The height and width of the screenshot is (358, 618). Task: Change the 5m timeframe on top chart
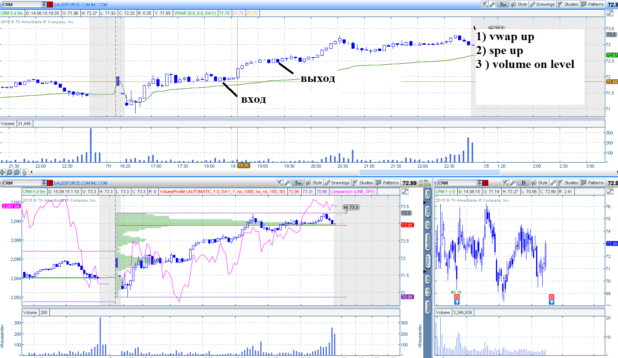coord(503,4)
